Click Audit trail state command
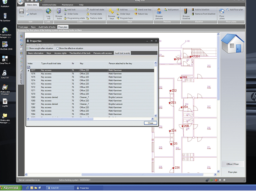Image resolution: width=256 pixels, height=192 pixels. click(x=95, y=10)
